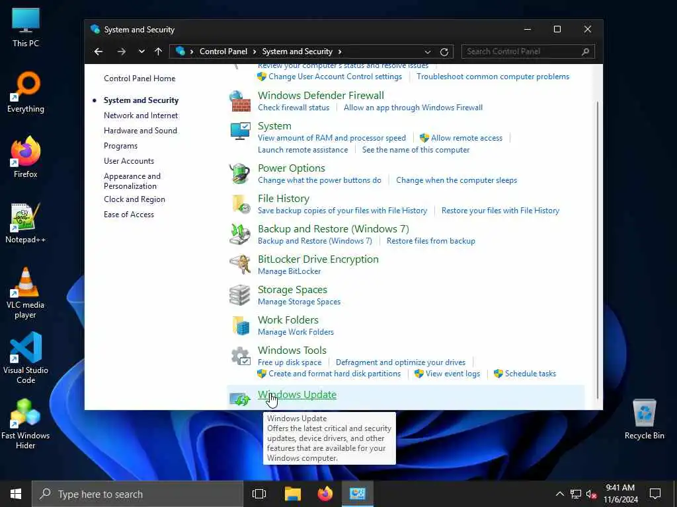This screenshot has height=507, width=677.
Task: Click the Backup and Restore icon
Action: point(240,234)
